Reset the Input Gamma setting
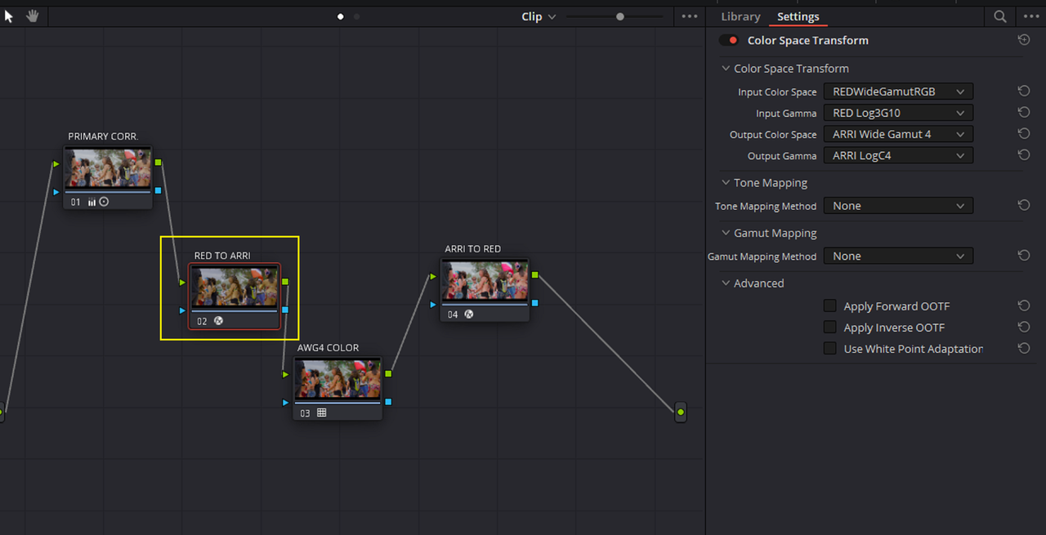1046x535 pixels. point(1023,113)
